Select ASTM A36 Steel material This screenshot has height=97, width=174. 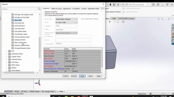coord(20,26)
